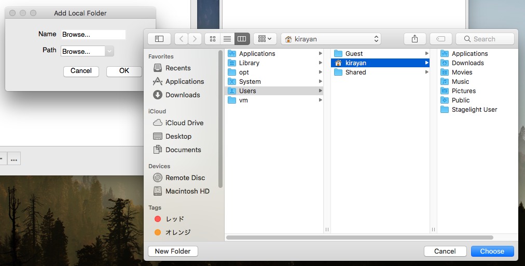Click the Path text field in Add Local Folder
The width and height of the screenshot is (525, 266).
(x=82, y=51)
